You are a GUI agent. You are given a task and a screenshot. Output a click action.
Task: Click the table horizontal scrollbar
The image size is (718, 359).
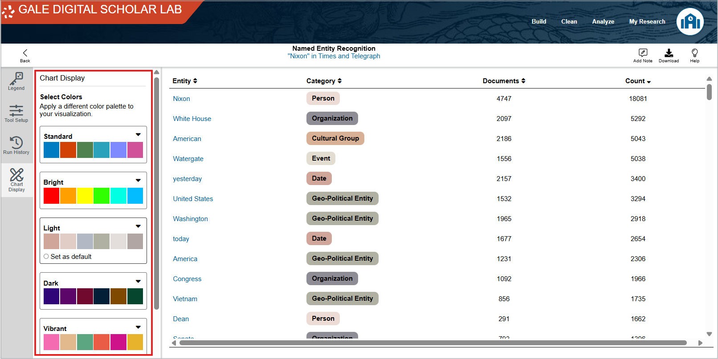[432, 343]
